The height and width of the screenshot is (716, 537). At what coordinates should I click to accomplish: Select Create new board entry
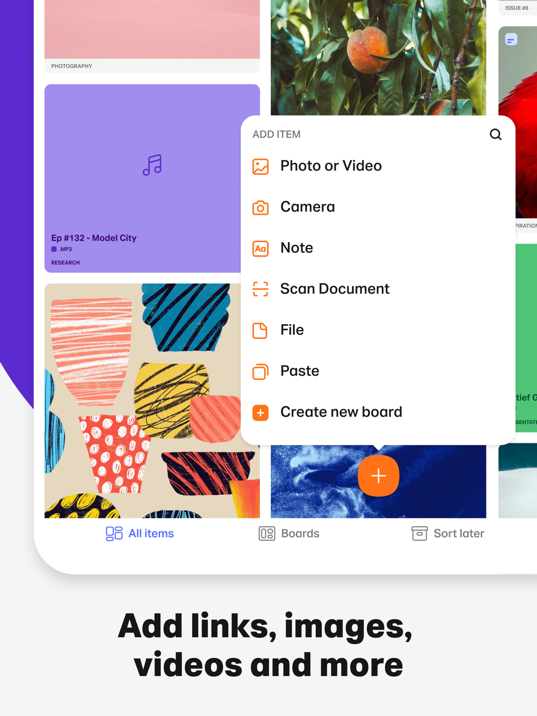(378, 412)
